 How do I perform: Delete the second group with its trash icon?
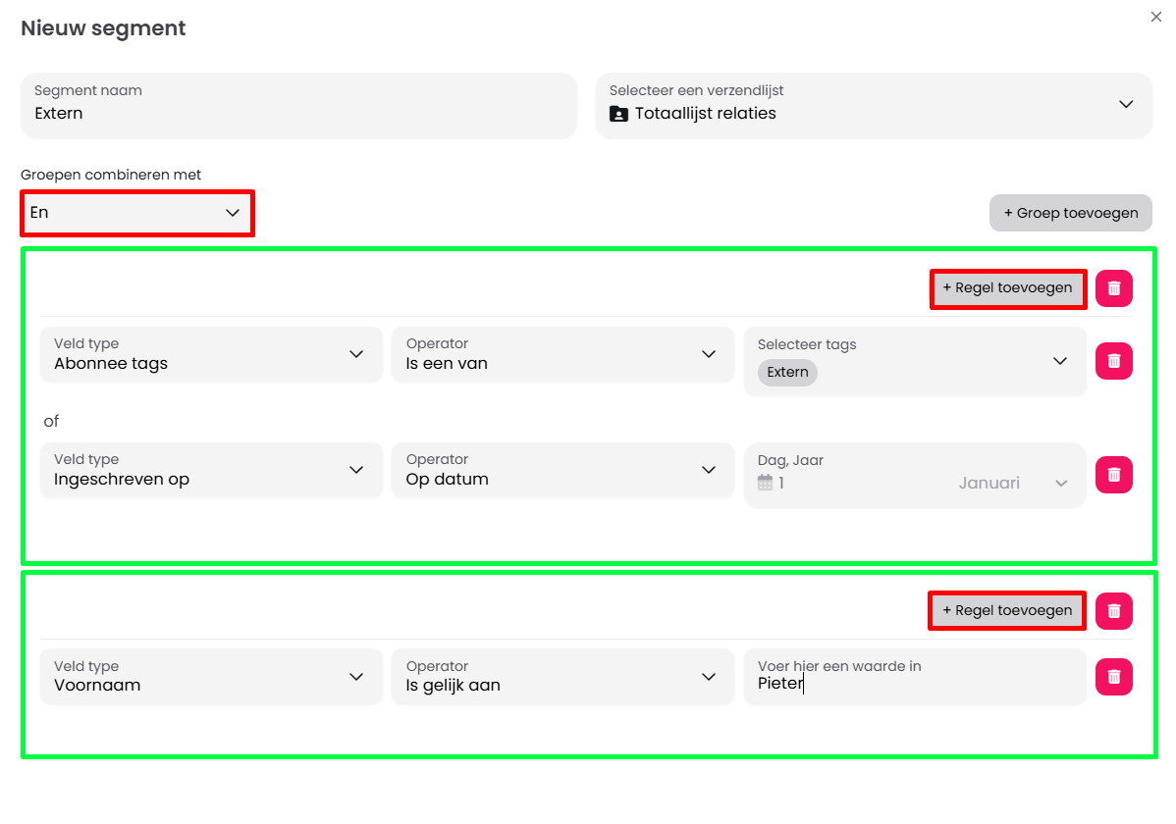(x=1113, y=610)
